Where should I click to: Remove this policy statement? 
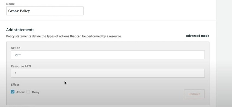(x=194, y=94)
